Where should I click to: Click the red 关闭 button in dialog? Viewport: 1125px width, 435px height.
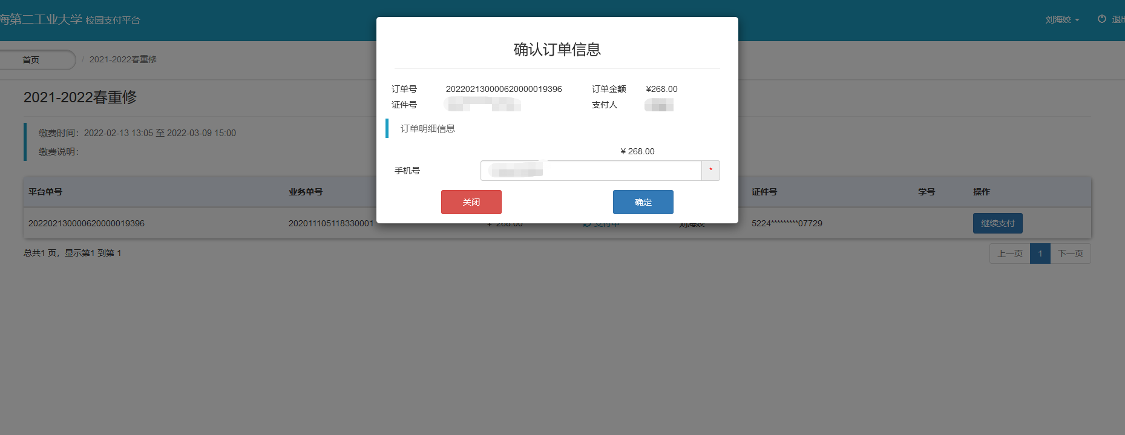[x=471, y=202]
